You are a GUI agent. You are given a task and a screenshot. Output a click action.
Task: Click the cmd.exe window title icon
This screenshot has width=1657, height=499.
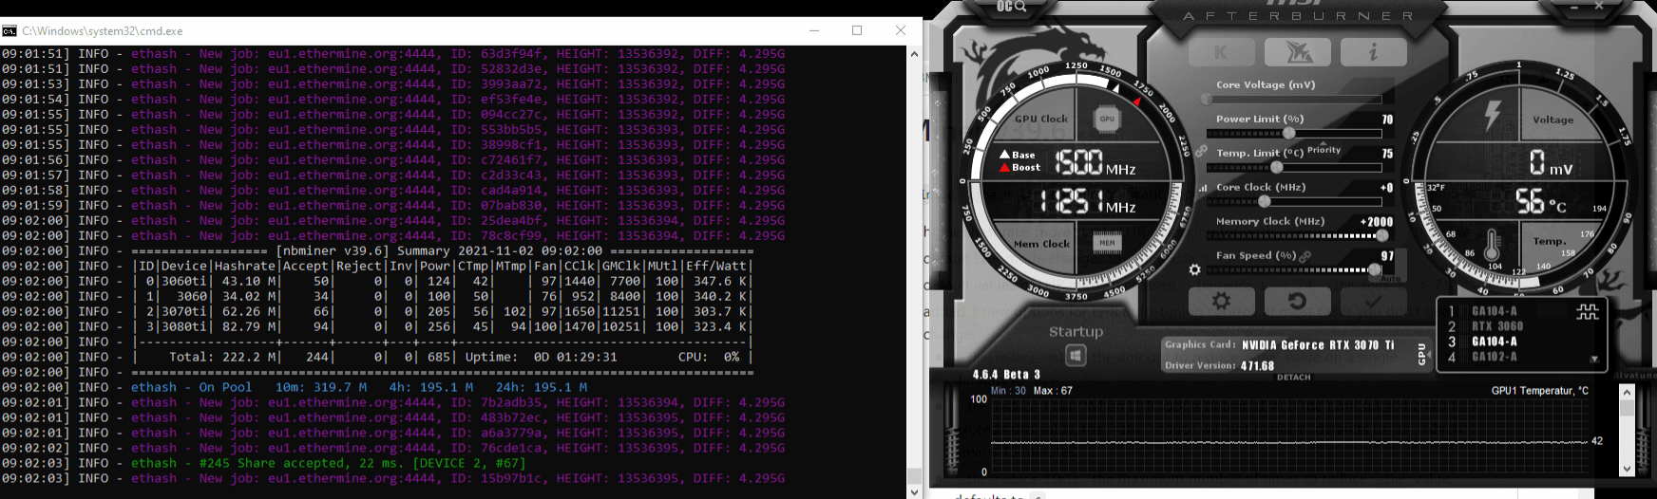pos(10,30)
